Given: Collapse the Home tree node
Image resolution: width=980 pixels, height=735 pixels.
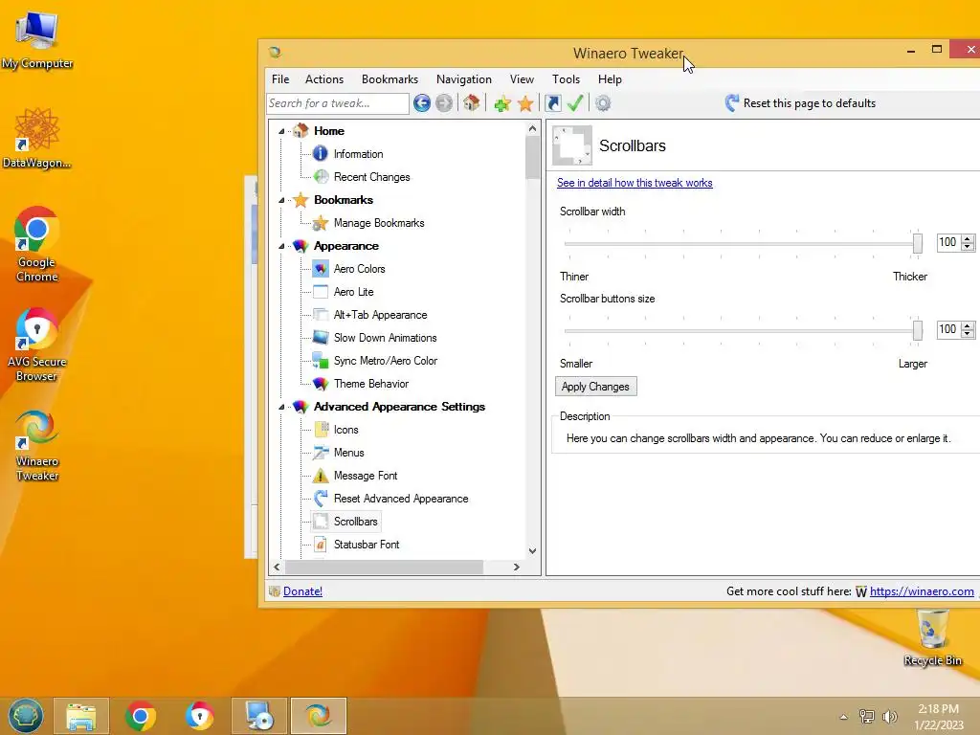Looking at the screenshot, I should point(282,131).
